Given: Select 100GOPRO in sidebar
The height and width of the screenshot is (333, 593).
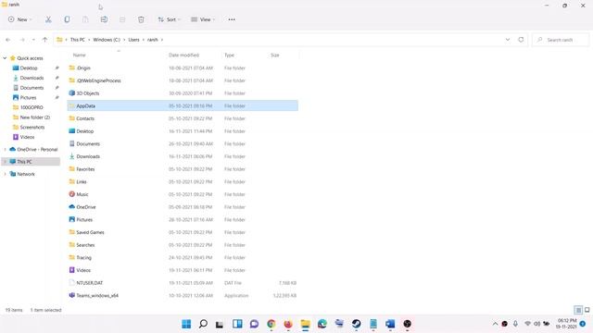Looking at the screenshot, I should 32,107.
